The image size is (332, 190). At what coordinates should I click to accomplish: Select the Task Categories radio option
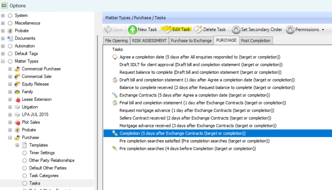pyautogui.click(x=25, y=176)
